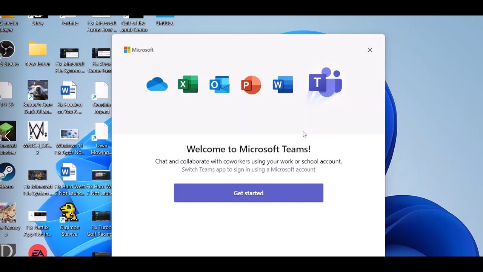Select the Stray desktop shortcut
483x272 pixels.
coord(38,21)
